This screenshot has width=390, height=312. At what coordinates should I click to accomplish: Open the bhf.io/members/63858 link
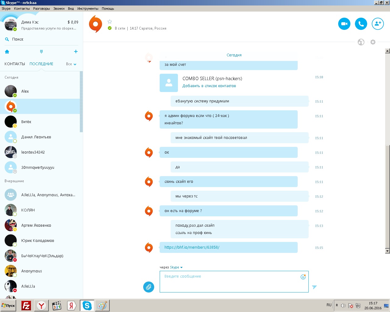(x=192, y=247)
